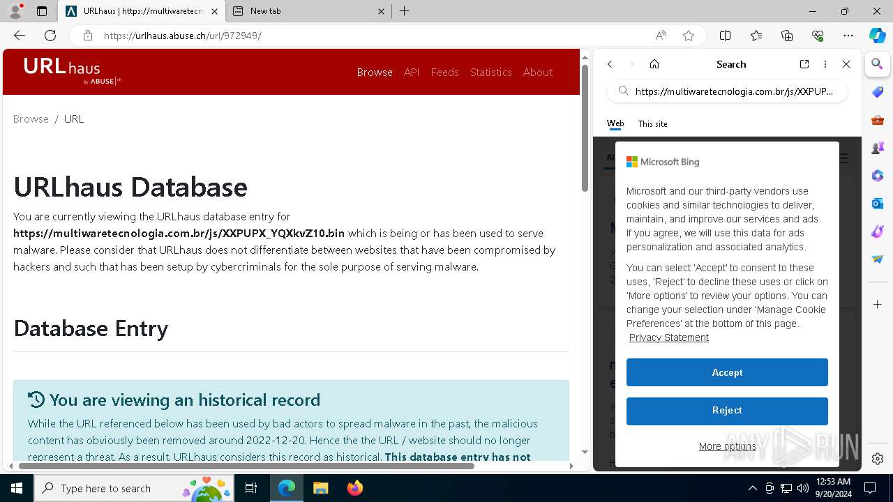Screen dimensions: 893x502
Task: Open the sidebar Search icon
Action: tap(878, 64)
